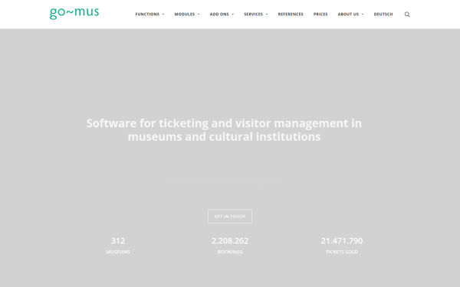
Task: Open the site search magnifier icon
Action: (407, 15)
